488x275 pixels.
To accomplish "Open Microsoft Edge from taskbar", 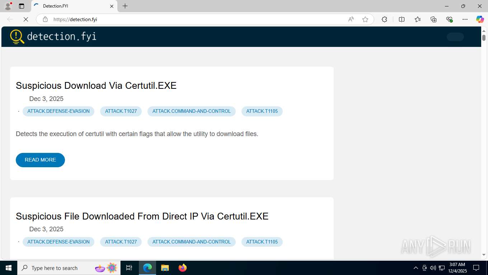I will tap(147, 268).
